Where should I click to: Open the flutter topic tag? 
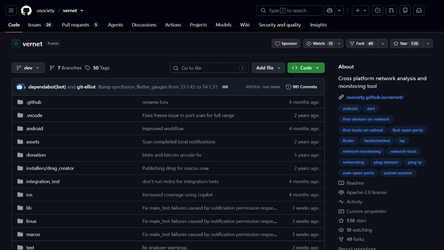pyautogui.click(x=349, y=141)
